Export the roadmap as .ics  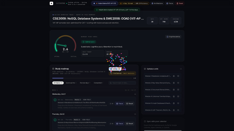(x=115, y=69)
